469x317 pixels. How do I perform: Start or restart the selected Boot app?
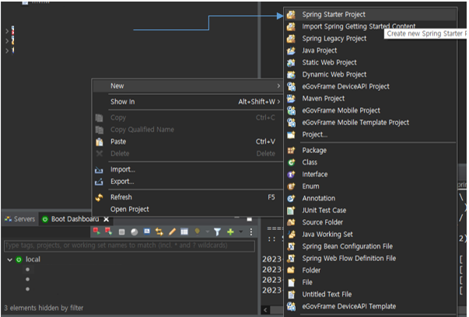tap(96, 232)
